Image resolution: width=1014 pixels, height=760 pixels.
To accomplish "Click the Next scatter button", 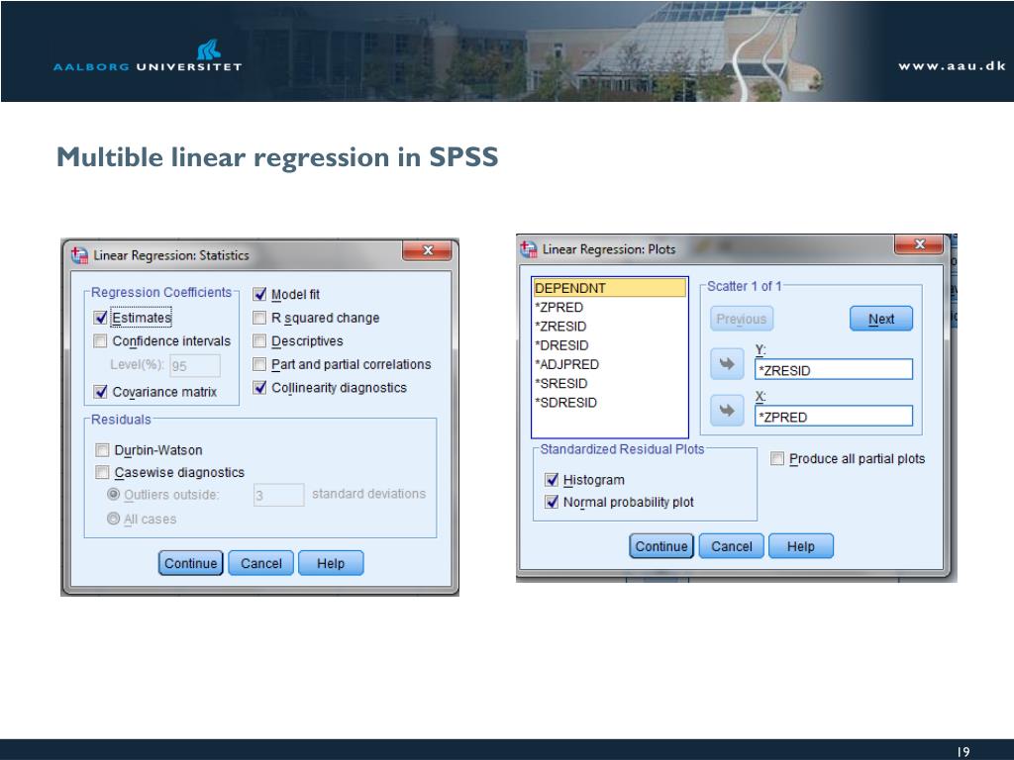I will pyautogui.click(x=881, y=319).
